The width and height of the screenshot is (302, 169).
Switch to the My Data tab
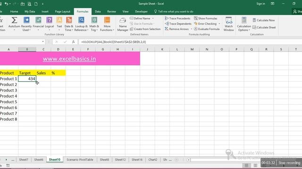30,11
